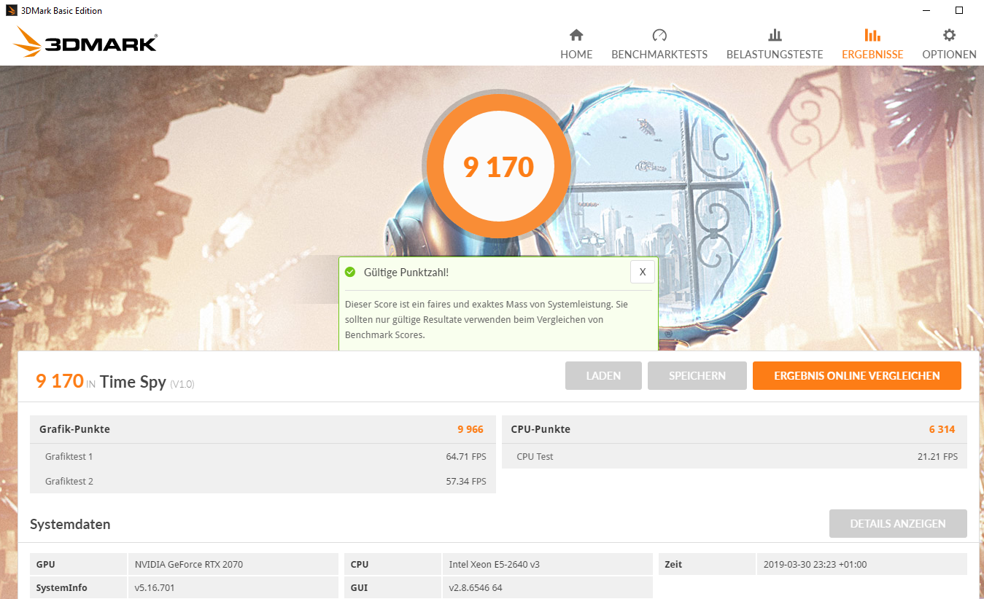The height and width of the screenshot is (599, 984).
Task: Click the SPEICHERN button
Action: point(697,376)
